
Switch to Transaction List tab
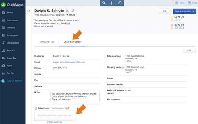(x=47, y=42)
